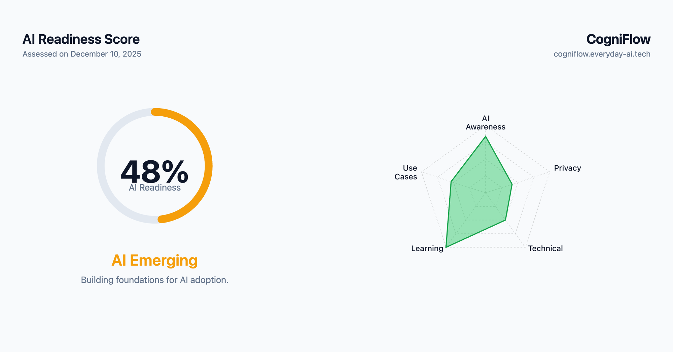Click the AI Emerging status title
This screenshot has width=673, height=352.
(x=154, y=260)
